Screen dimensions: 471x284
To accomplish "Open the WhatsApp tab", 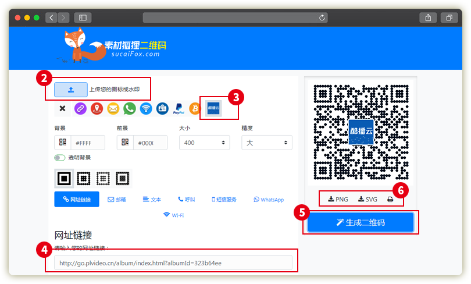I will (x=269, y=200).
